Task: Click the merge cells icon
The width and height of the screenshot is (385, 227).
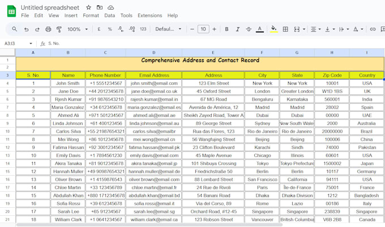Action: click(x=297, y=29)
